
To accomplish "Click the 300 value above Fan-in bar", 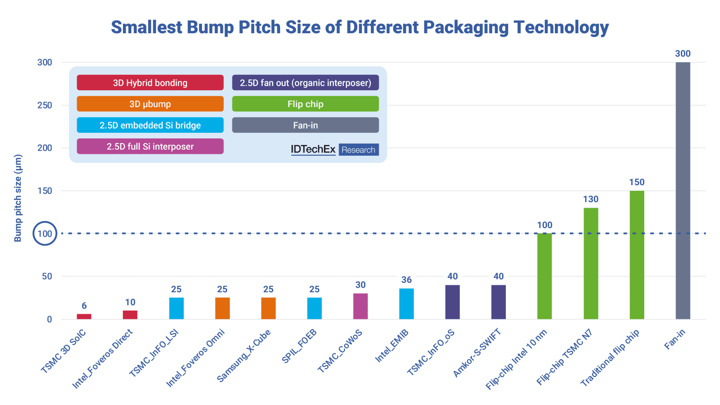I will 683,53.
